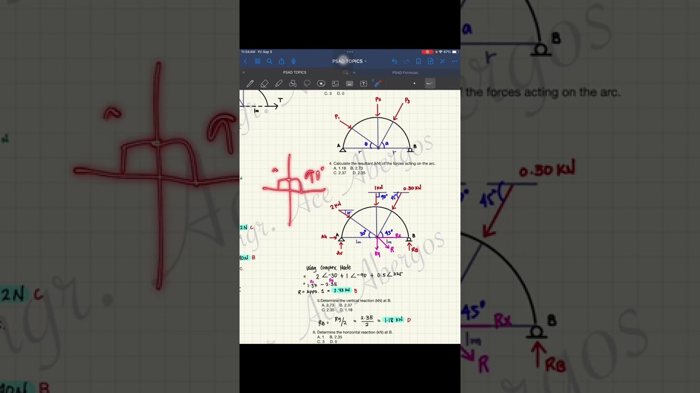This screenshot has height=393, width=700.
Task: Undo the last stroke
Action: pos(394,61)
